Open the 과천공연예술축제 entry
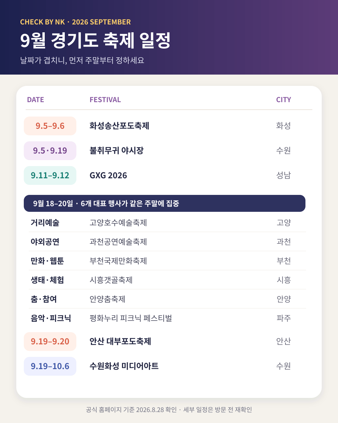Image resolution: width=338 pixels, height=423 pixels. [118, 242]
